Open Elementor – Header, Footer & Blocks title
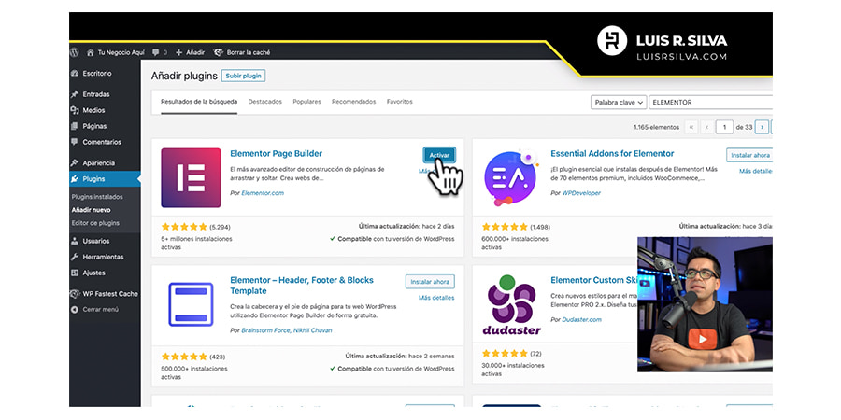Viewport: 841px width, 420px height. click(x=302, y=286)
